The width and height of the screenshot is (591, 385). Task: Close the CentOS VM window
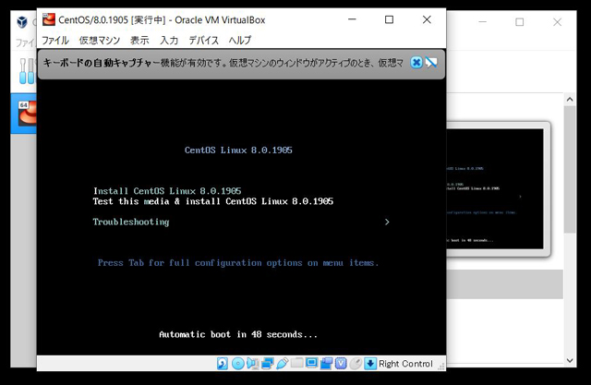(427, 19)
